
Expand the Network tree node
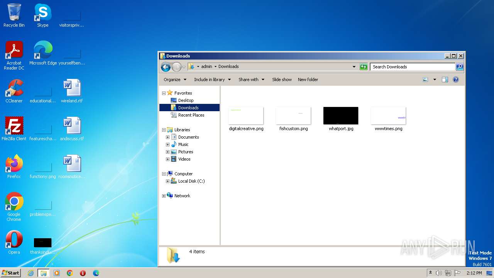click(x=164, y=196)
